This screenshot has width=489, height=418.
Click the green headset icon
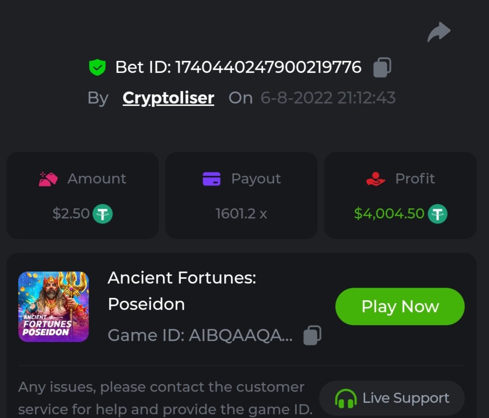[x=345, y=398]
